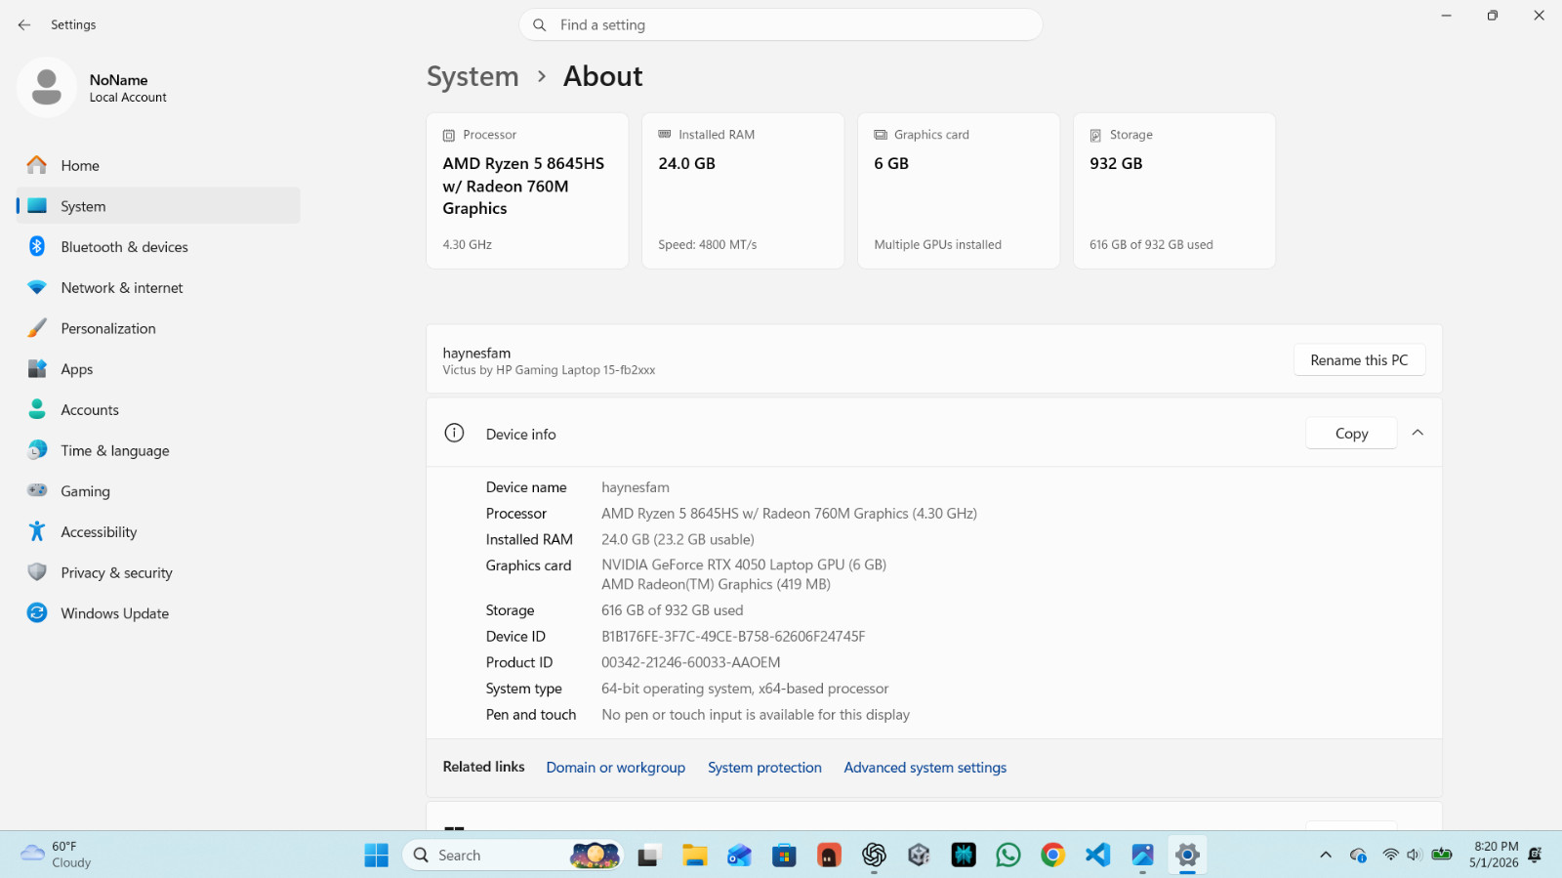Open ChatGPT from the taskbar
Image resolution: width=1562 pixels, height=878 pixels.
(874, 856)
